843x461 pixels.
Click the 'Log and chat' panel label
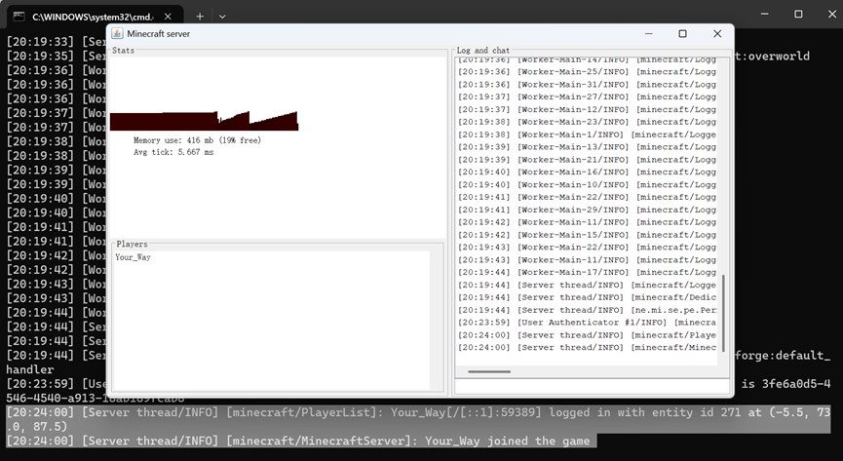pyautogui.click(x=482, y=50)
